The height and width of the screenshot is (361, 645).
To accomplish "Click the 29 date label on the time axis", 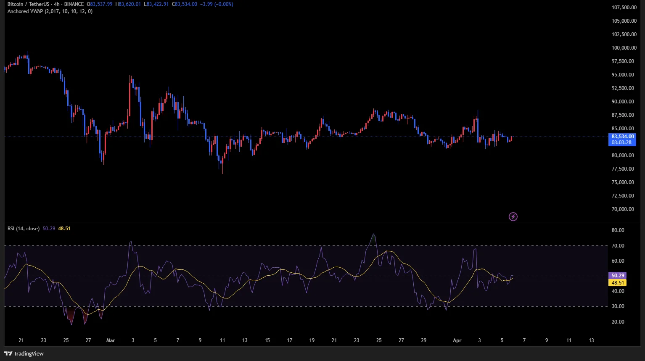I will point(423,340).
